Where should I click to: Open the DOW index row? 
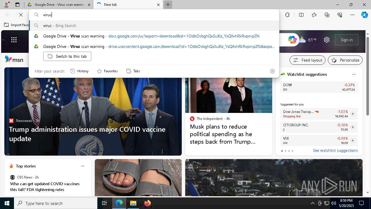[x=319, y=87]
